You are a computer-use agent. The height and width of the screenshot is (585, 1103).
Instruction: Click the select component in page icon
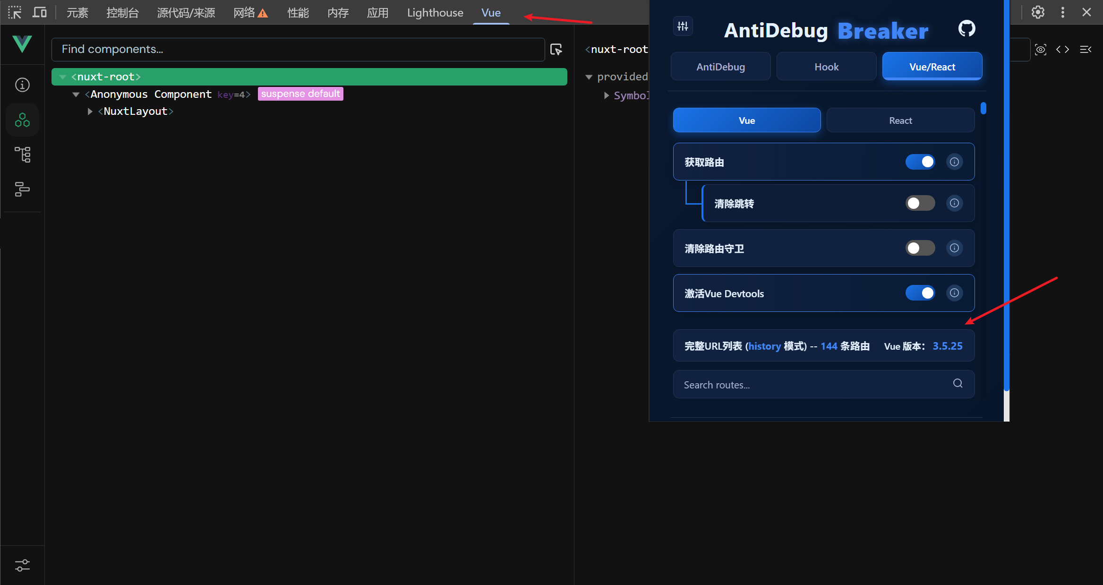click(556, 49)
